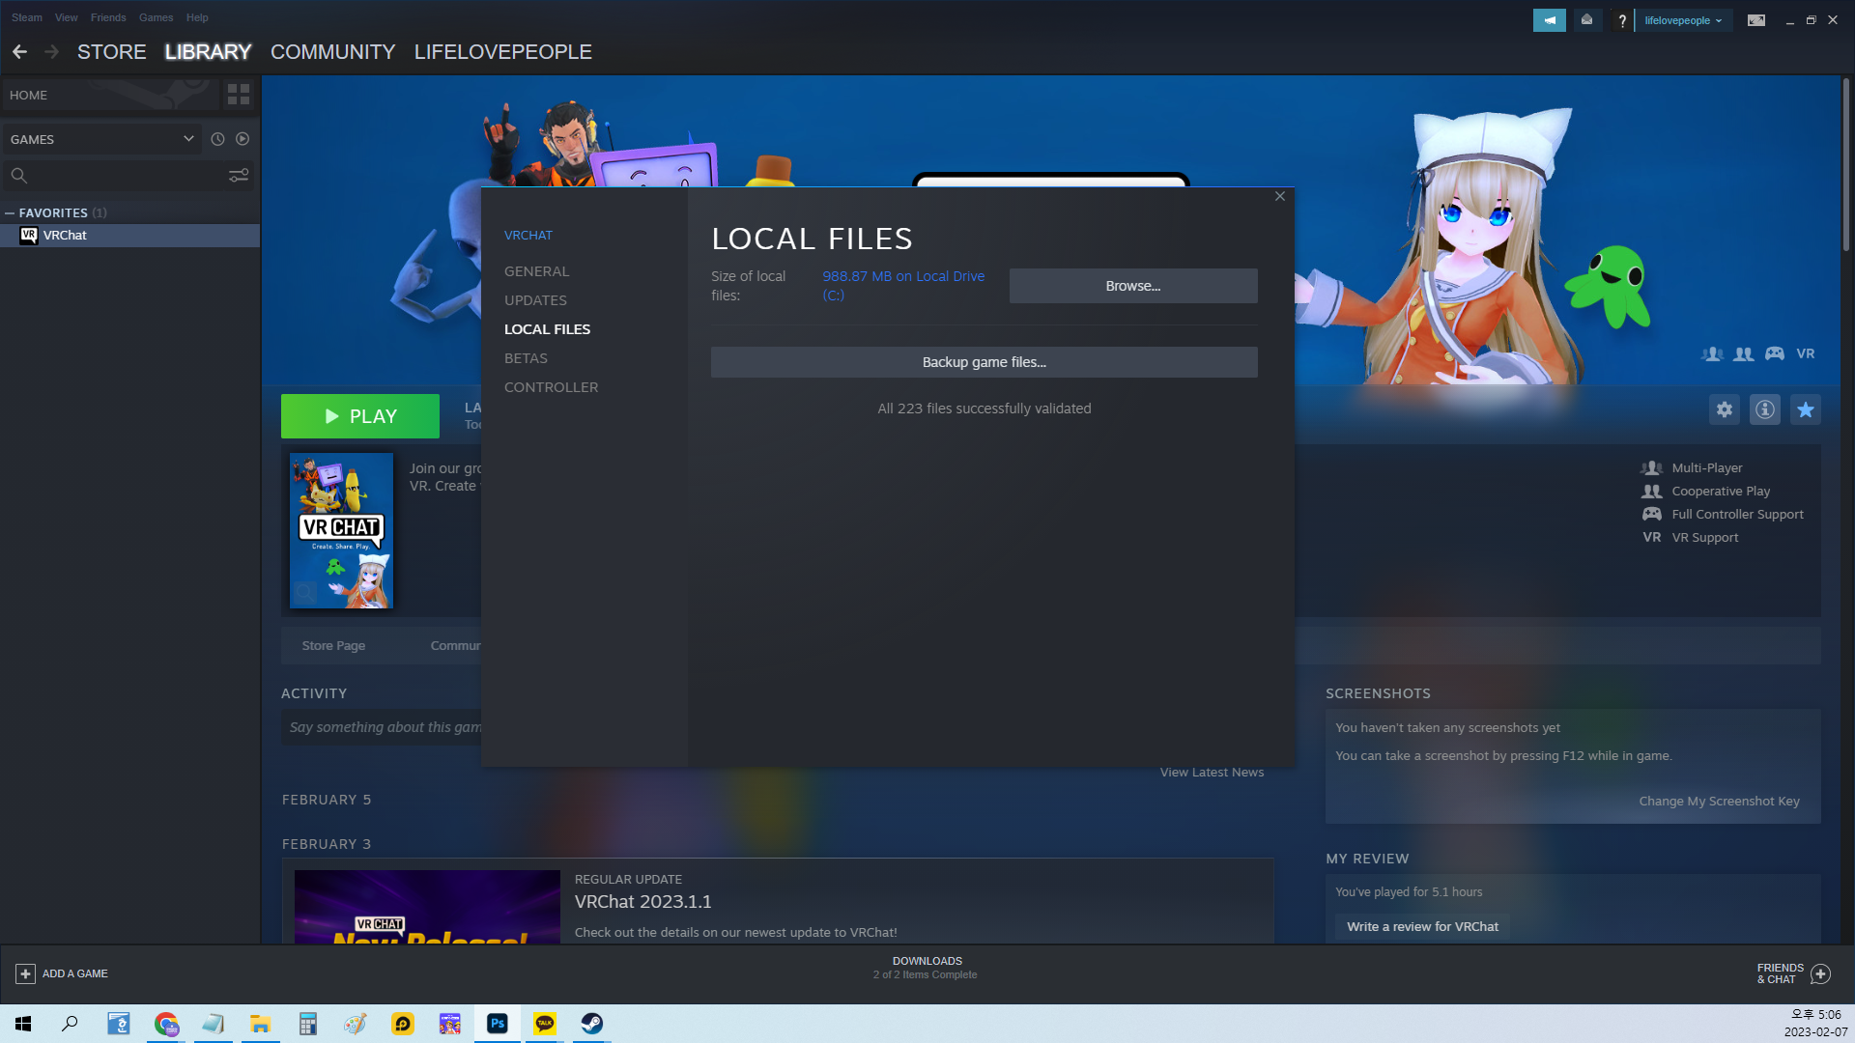Open the lifelovepeople account dropdown

(1683, 20)
